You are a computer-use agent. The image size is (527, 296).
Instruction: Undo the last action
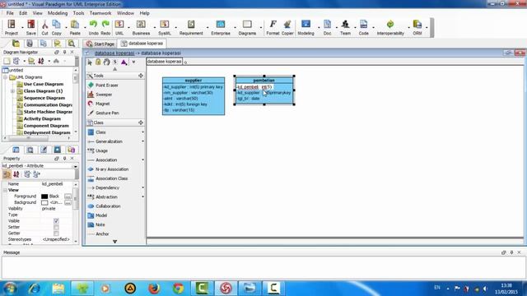click(x=93, y=27)
